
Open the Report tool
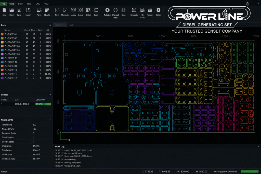point(150,10)
